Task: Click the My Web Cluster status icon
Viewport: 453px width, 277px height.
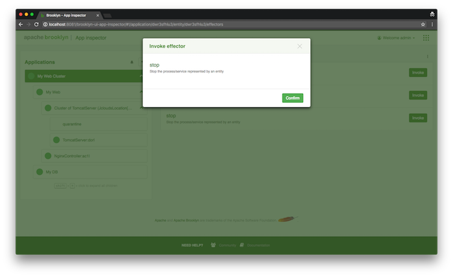Action: (x=30, y=76)
